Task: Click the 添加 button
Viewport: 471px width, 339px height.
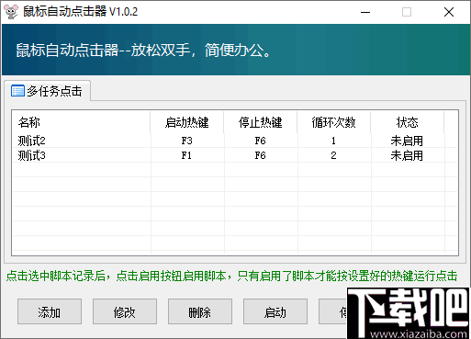Action: coord(50,311)
